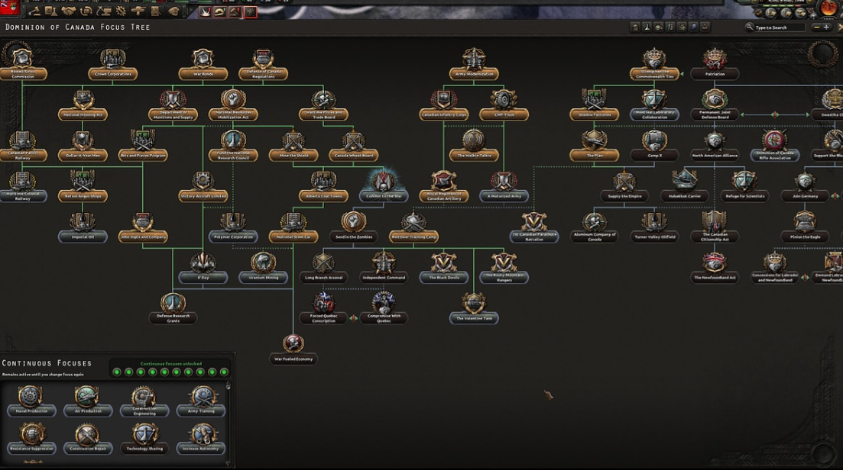The image size is (843, 470).
Task: Select the Supply the Empire focus
Action: click(624, 187)
